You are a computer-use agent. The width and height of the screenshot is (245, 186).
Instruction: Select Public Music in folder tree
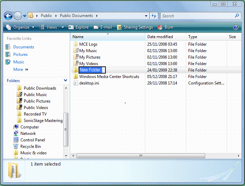pyautogui.click(x=35, y=95)
